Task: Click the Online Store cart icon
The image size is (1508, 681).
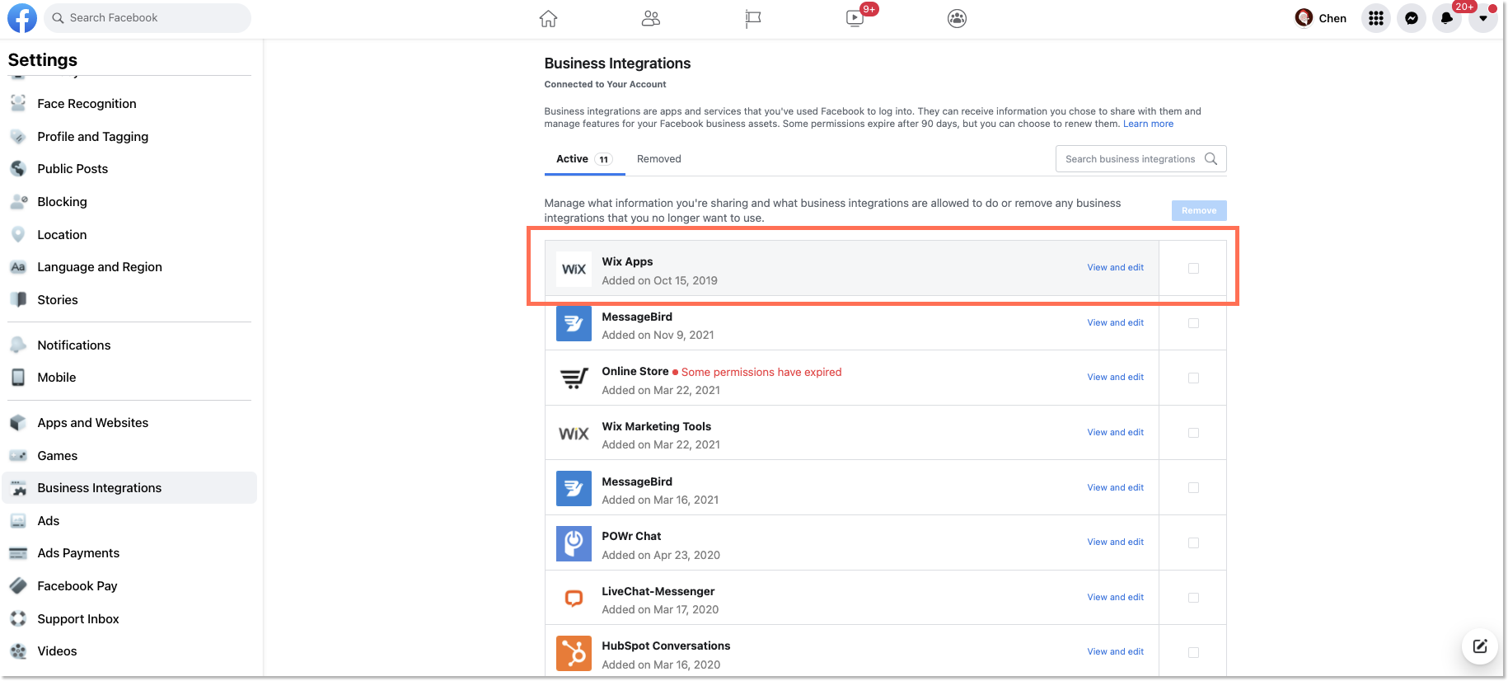Action: (x=574, y=378)
